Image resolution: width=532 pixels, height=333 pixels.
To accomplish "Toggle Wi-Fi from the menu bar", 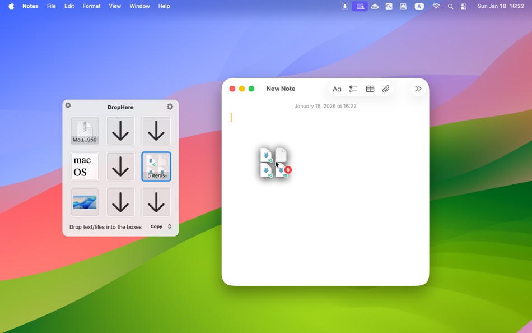I will [436, 6].
